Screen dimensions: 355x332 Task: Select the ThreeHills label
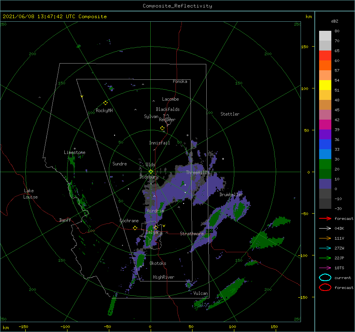[198, 173]
